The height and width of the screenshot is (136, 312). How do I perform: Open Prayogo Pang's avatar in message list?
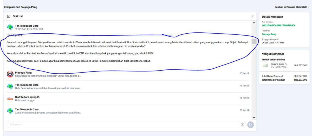pos(10,74)
